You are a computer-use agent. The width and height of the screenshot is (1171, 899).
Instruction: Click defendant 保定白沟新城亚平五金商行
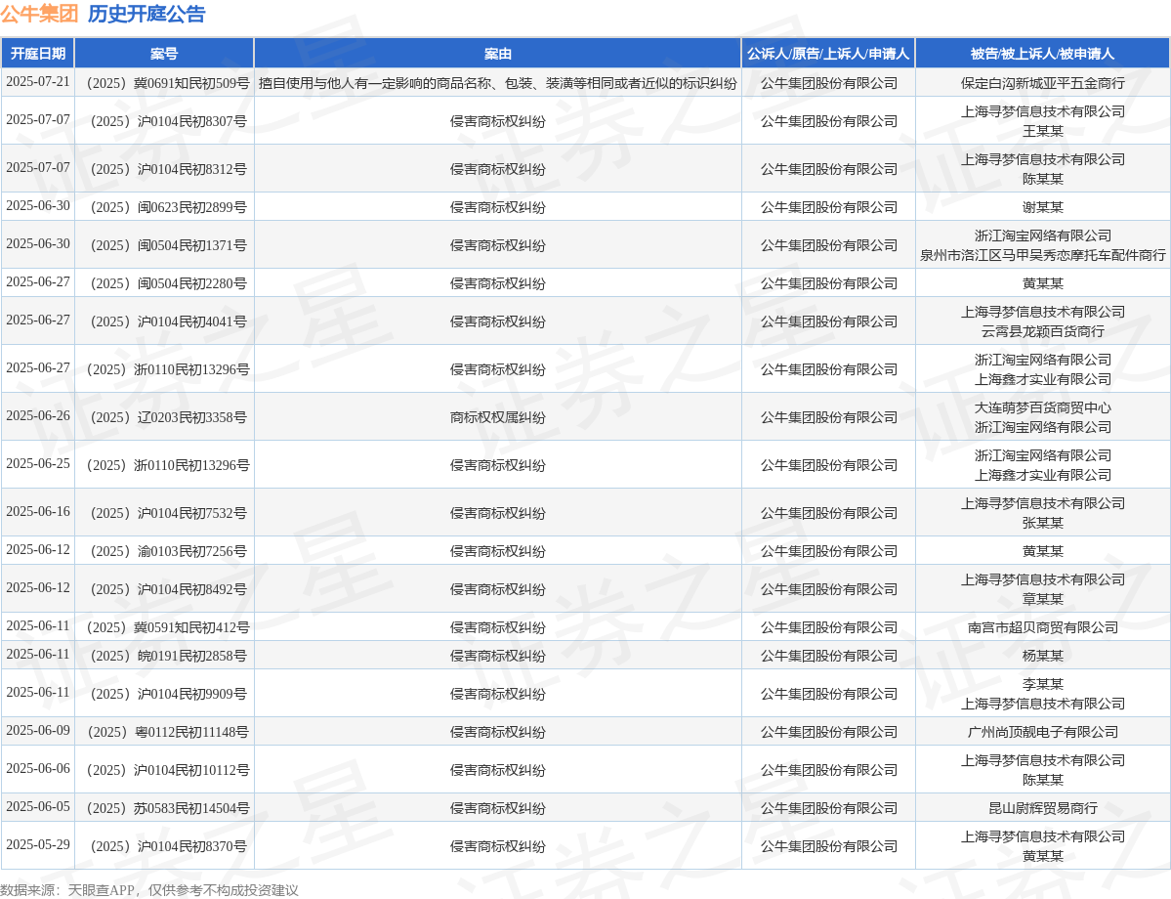(1042, 83)
